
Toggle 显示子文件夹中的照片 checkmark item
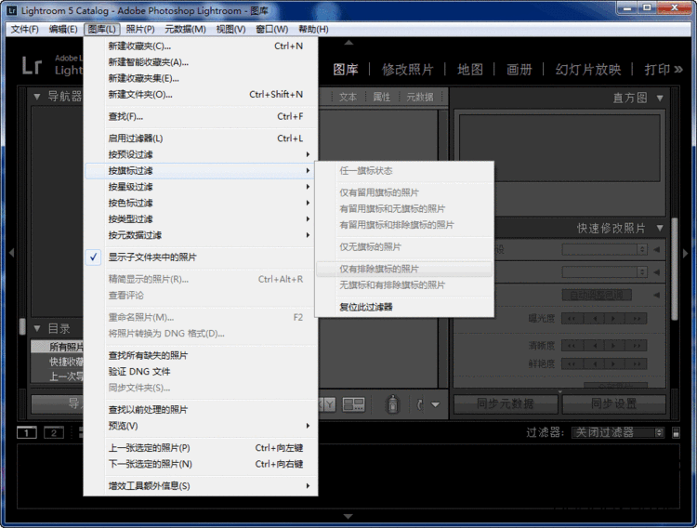[201, 257]
